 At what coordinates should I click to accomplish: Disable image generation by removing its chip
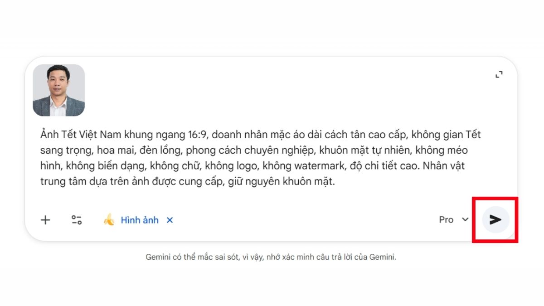pyautogui.click(x=170, y=220)
